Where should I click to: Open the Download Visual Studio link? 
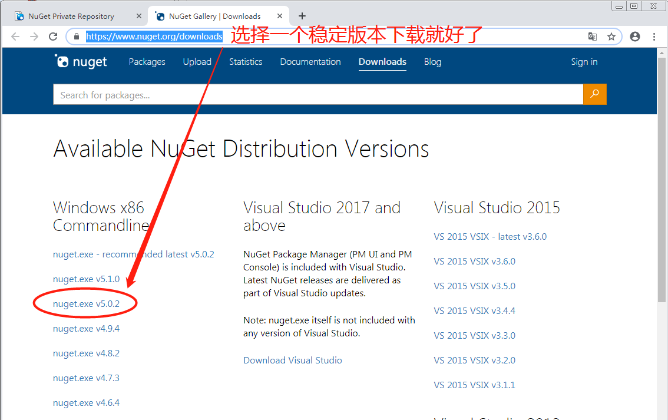coord(293,361)
